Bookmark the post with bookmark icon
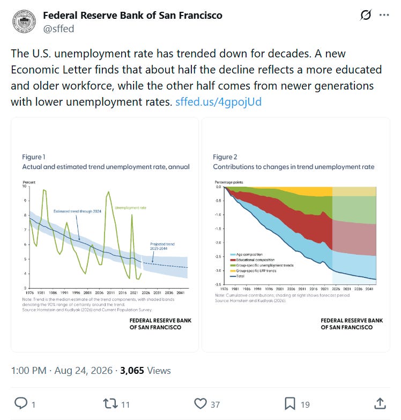 290,404
